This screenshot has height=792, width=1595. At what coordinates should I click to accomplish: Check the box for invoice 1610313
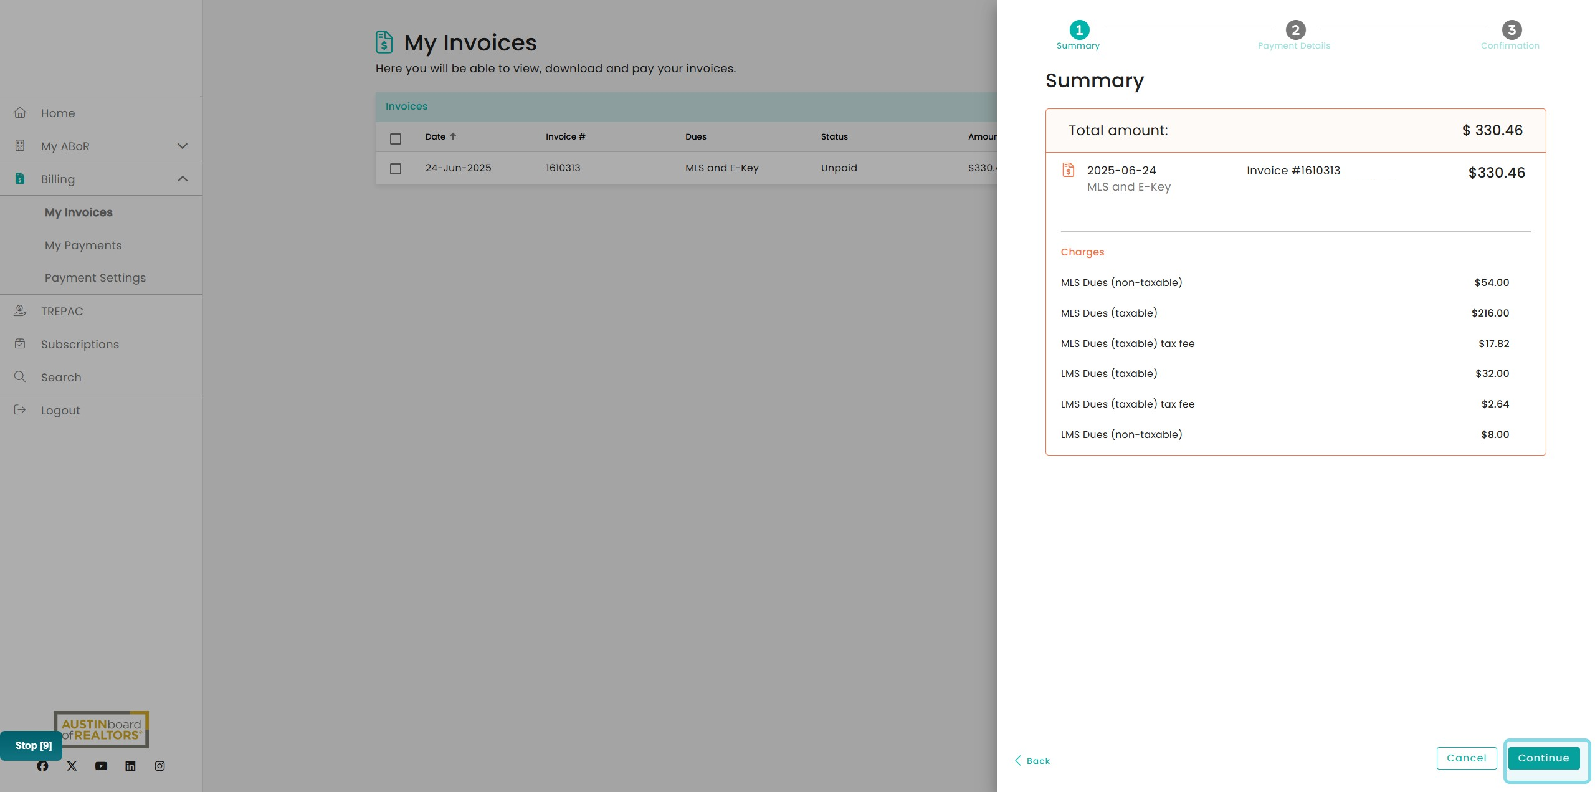(396, 168)
